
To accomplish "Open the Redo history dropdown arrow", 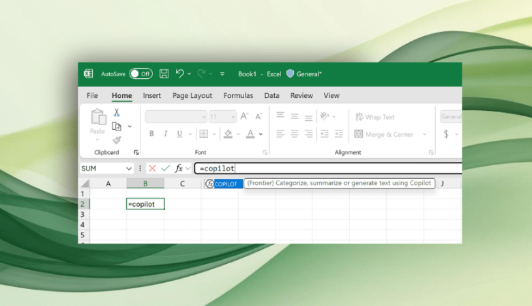I will pos(211,73).
